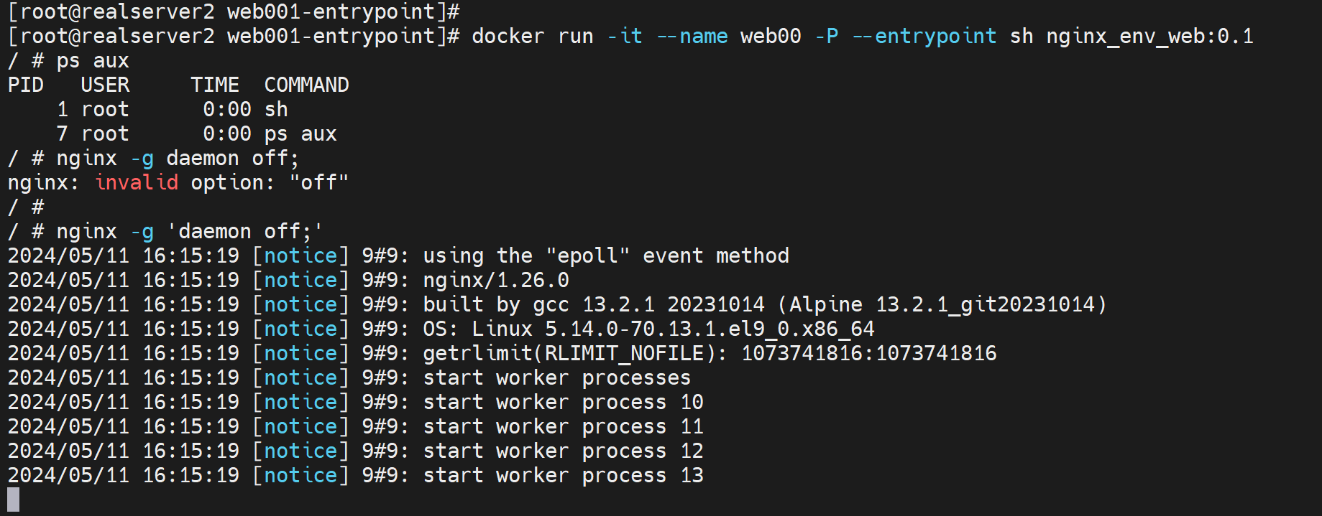Click the nginx_env_web:0.1 image name
The width and height of the screenshot is (1322, 516).
[1149, 37]
